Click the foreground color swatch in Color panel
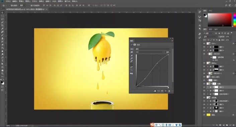Viewport: 236px width, 127px height. [x=205, y=15]
